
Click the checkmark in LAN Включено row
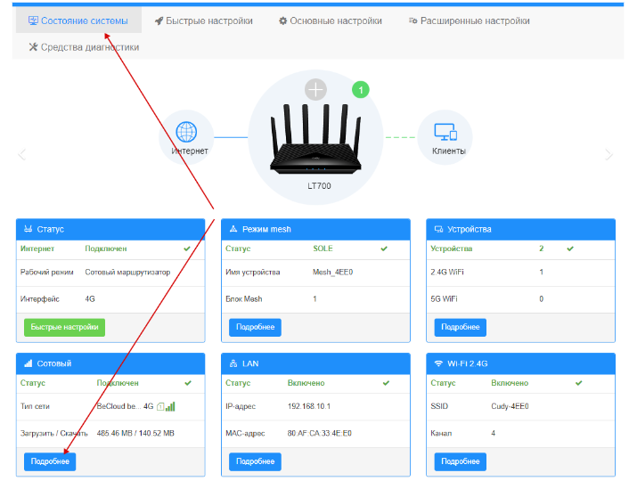[x=386, y=383]
